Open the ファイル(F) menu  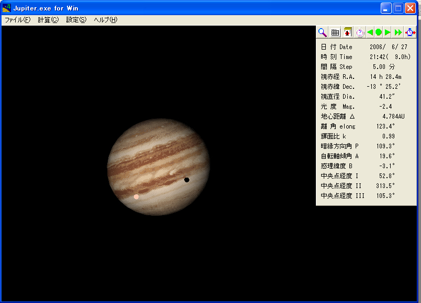[x=18, y=20]
